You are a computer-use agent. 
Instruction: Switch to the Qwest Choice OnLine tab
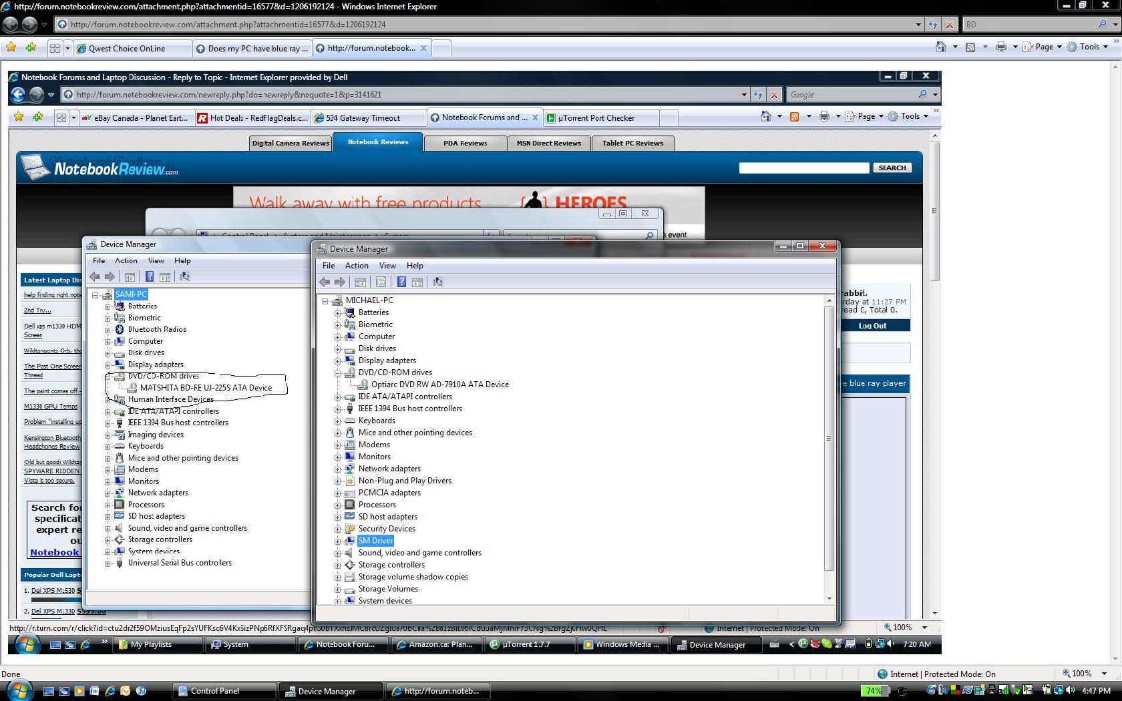tap(131, 48)
